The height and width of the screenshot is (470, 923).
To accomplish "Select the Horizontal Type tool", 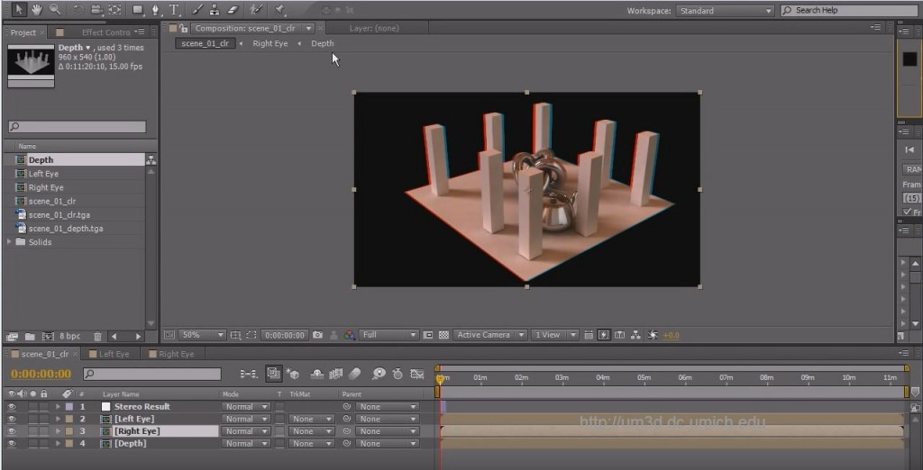I will pos(173,10).
